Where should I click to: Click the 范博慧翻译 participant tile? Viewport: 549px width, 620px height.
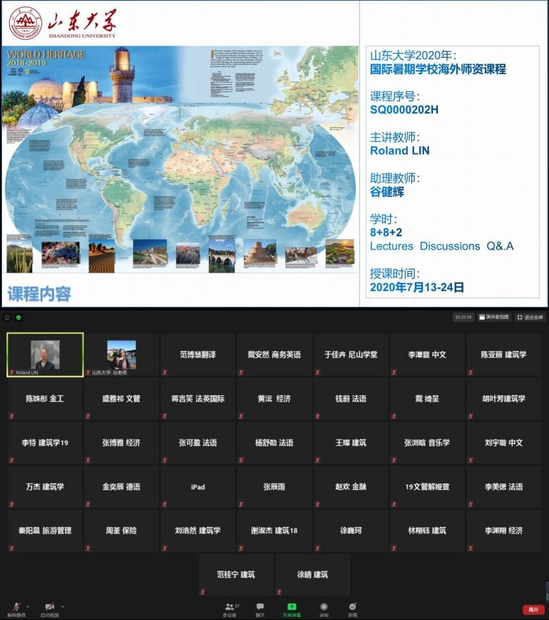click(198, 355)
